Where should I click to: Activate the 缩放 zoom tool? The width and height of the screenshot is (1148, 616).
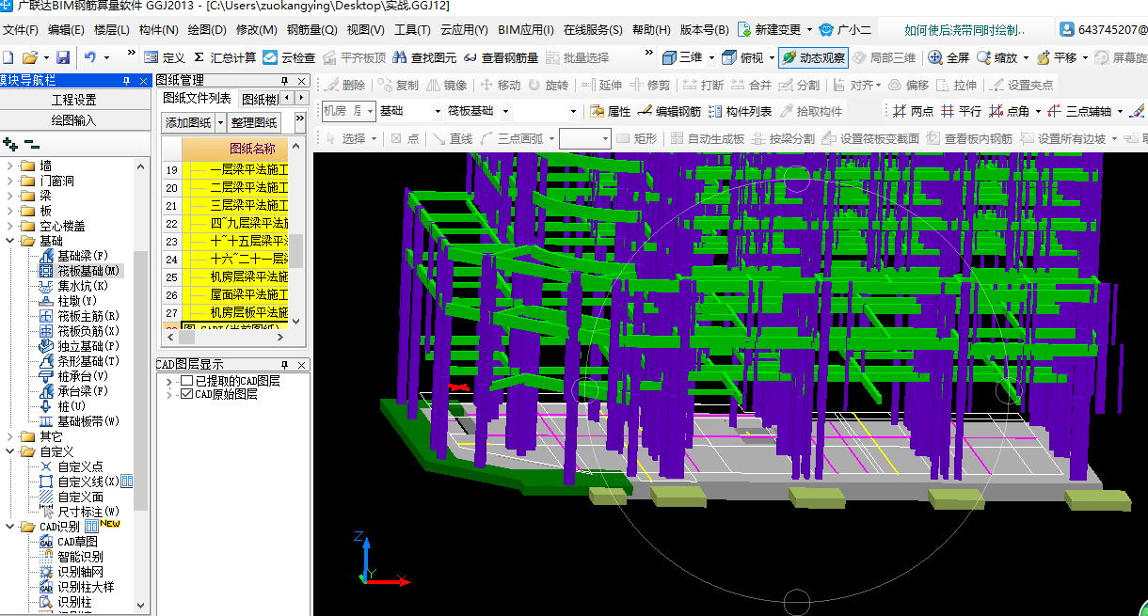[x=997, y=57]
